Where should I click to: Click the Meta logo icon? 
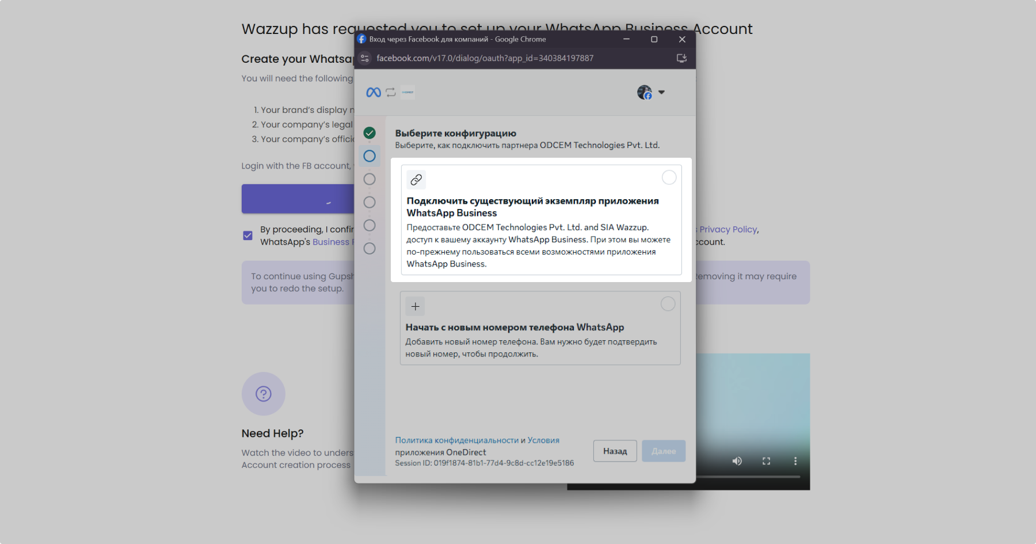(374, 92)
